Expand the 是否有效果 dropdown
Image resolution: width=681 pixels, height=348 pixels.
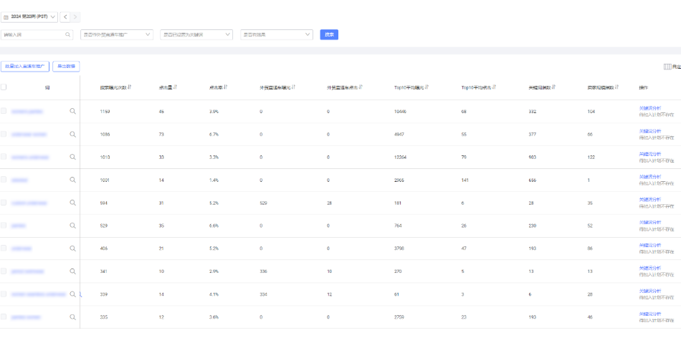(x=276, y=34)
